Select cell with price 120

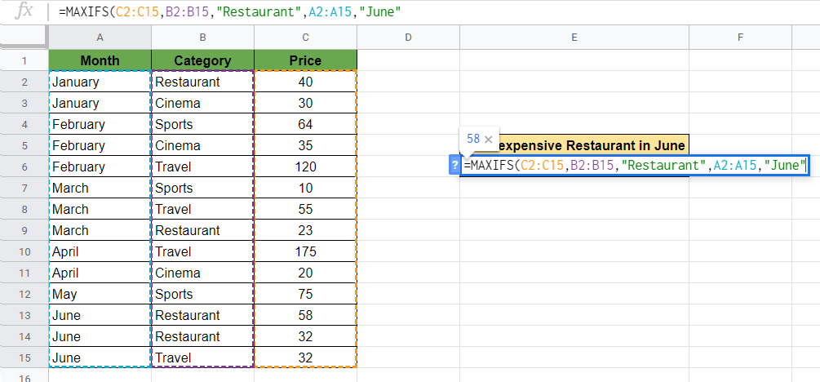pyautogui.click(x=305, y=167)
